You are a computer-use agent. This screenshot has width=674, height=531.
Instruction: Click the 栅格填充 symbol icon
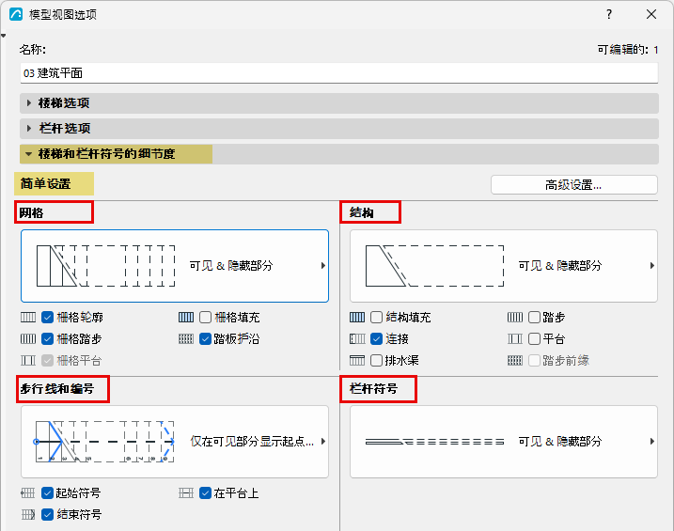[x=186, y=318]
